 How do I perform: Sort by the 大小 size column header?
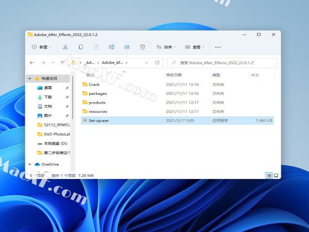[x=254, y=75]
